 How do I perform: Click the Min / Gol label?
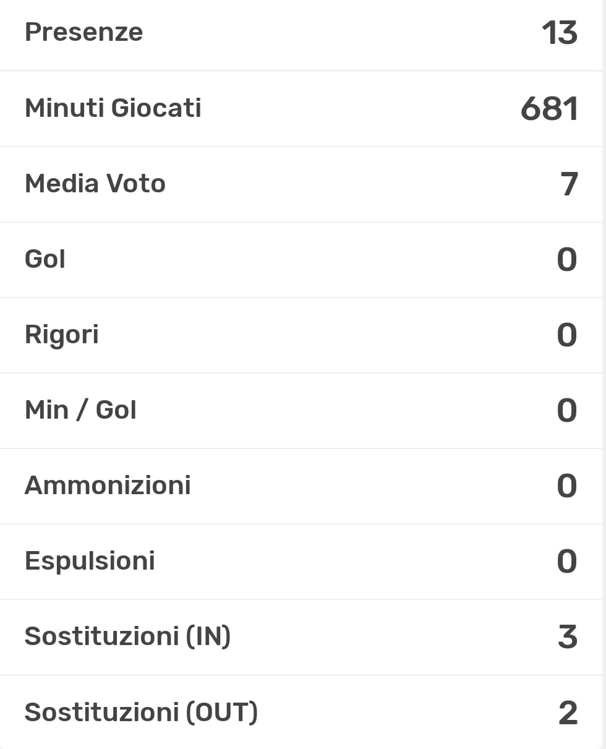coord(80,410)
